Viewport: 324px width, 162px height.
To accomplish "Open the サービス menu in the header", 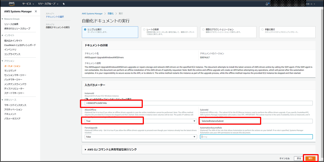I will [x=28, y=4].
